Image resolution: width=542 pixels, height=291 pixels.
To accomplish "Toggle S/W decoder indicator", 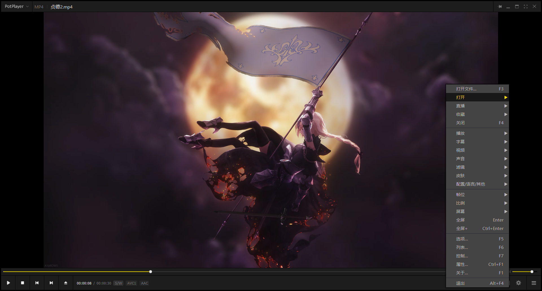I will click(x=119, y=283).
